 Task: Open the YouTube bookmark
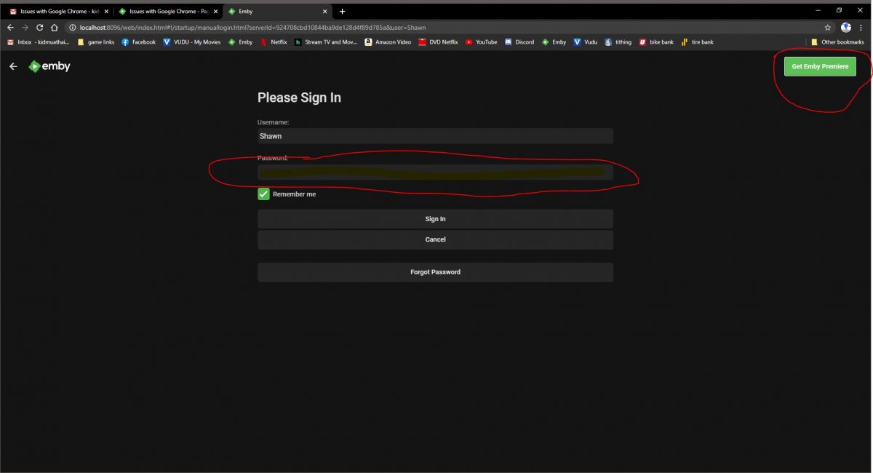(481, 42)
